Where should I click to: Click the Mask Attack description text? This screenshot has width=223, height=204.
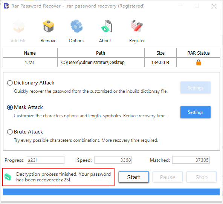90,116
